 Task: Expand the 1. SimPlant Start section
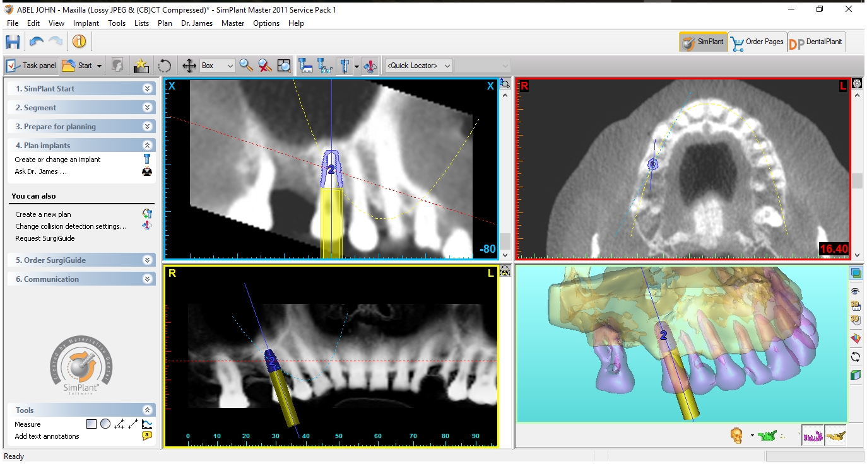[148, 89]
